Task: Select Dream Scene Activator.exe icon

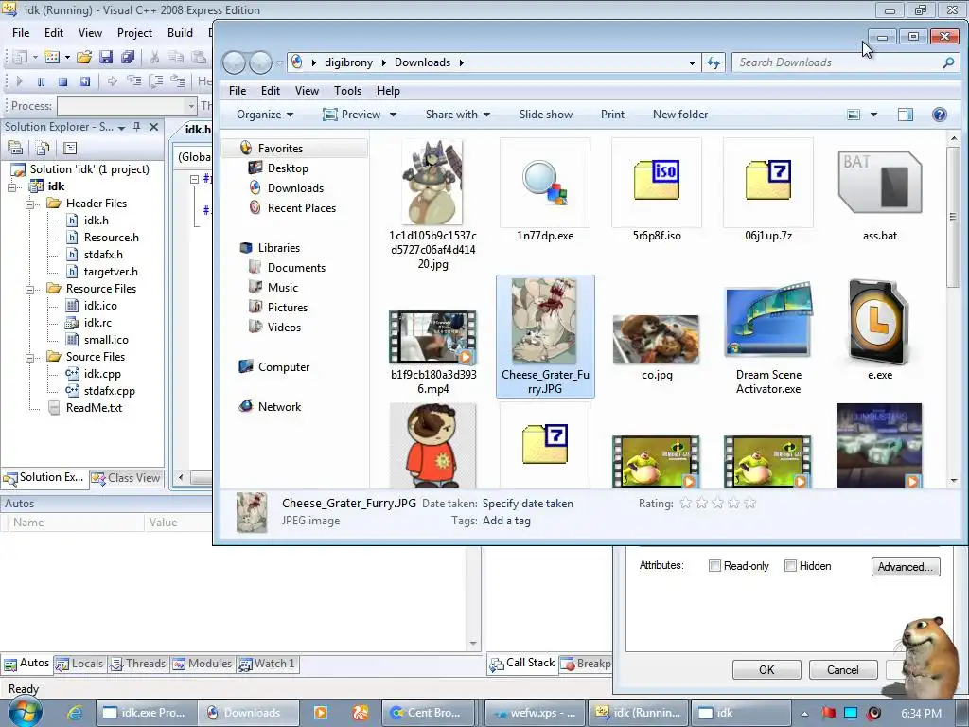Action: click(768, 322)
